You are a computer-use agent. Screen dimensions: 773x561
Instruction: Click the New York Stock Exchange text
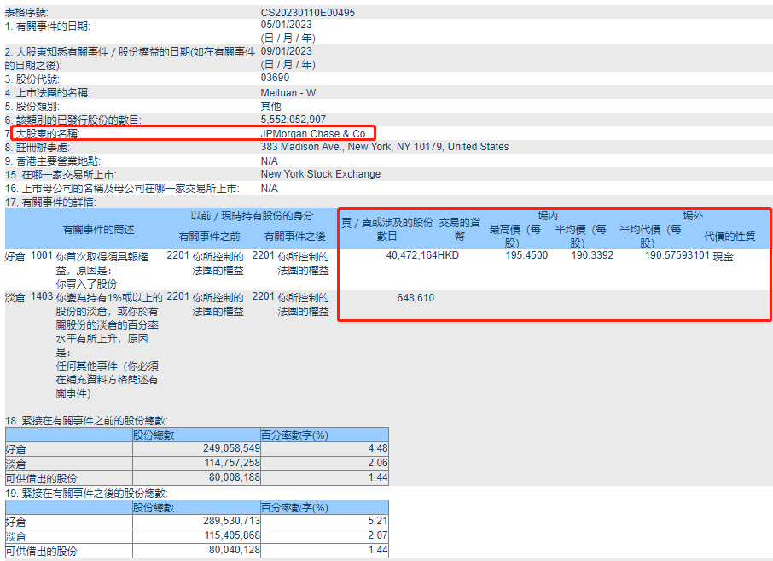click(320, 174)
